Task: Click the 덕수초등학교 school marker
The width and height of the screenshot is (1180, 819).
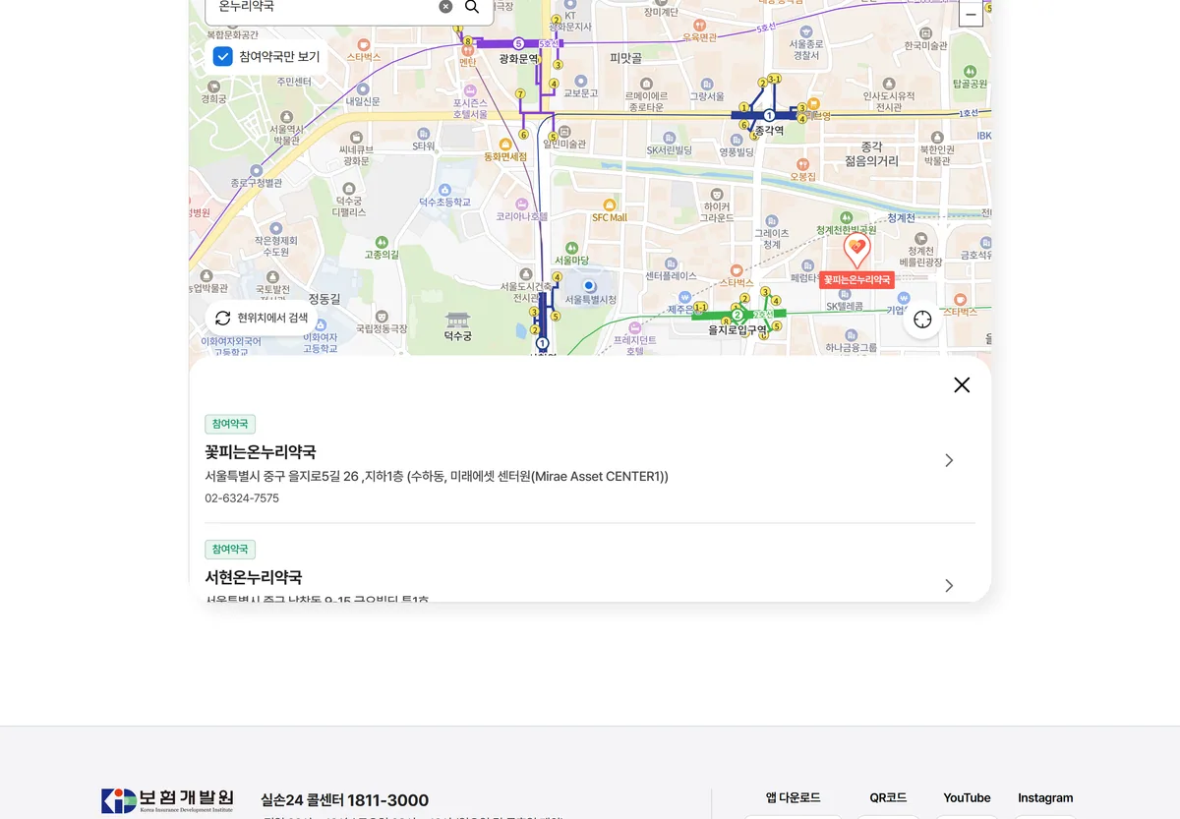Action: click(x=445, y=189)
